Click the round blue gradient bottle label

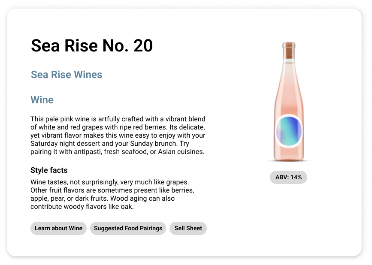[x=289, y=131]
